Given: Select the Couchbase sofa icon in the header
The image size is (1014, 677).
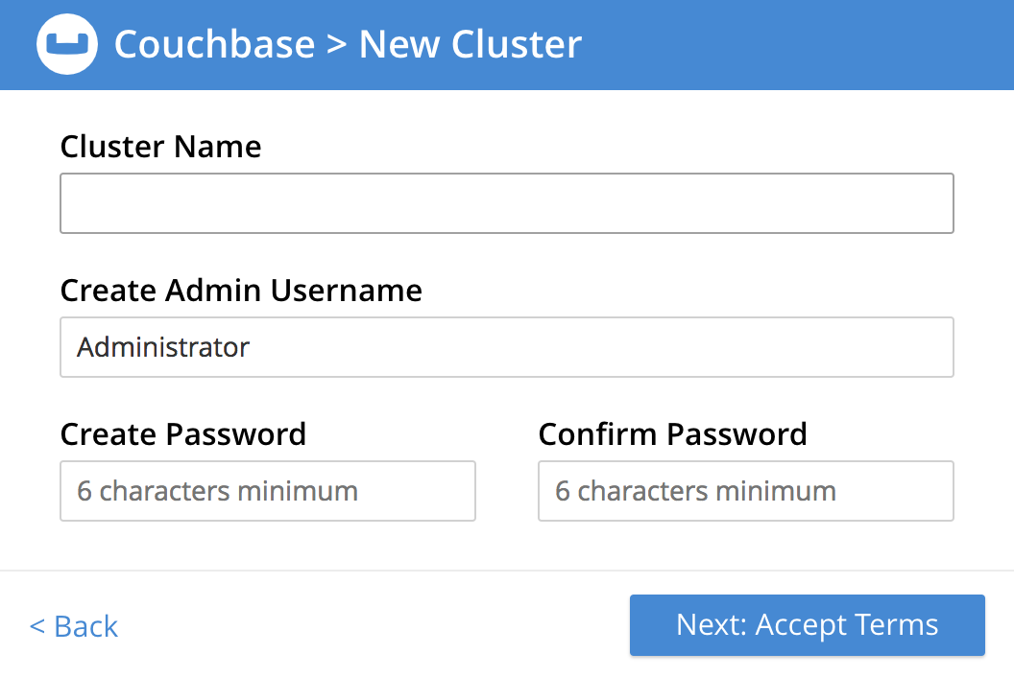Looking at the screenshot, I should click(66, 43).
